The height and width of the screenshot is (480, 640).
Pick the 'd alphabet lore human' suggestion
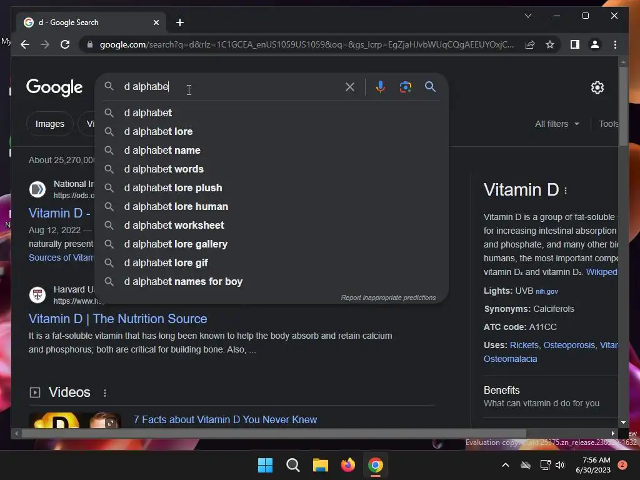coord(271,206)
